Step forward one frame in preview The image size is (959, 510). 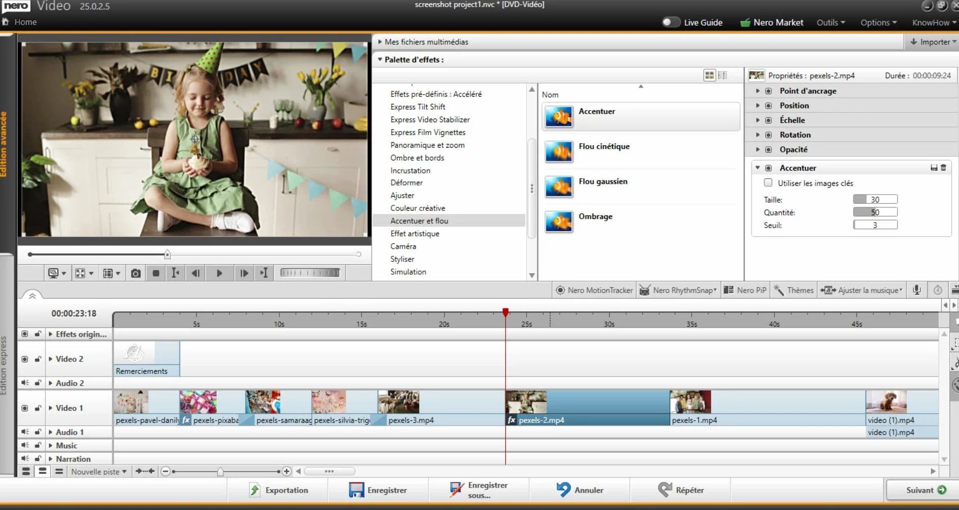coord(244,273)
